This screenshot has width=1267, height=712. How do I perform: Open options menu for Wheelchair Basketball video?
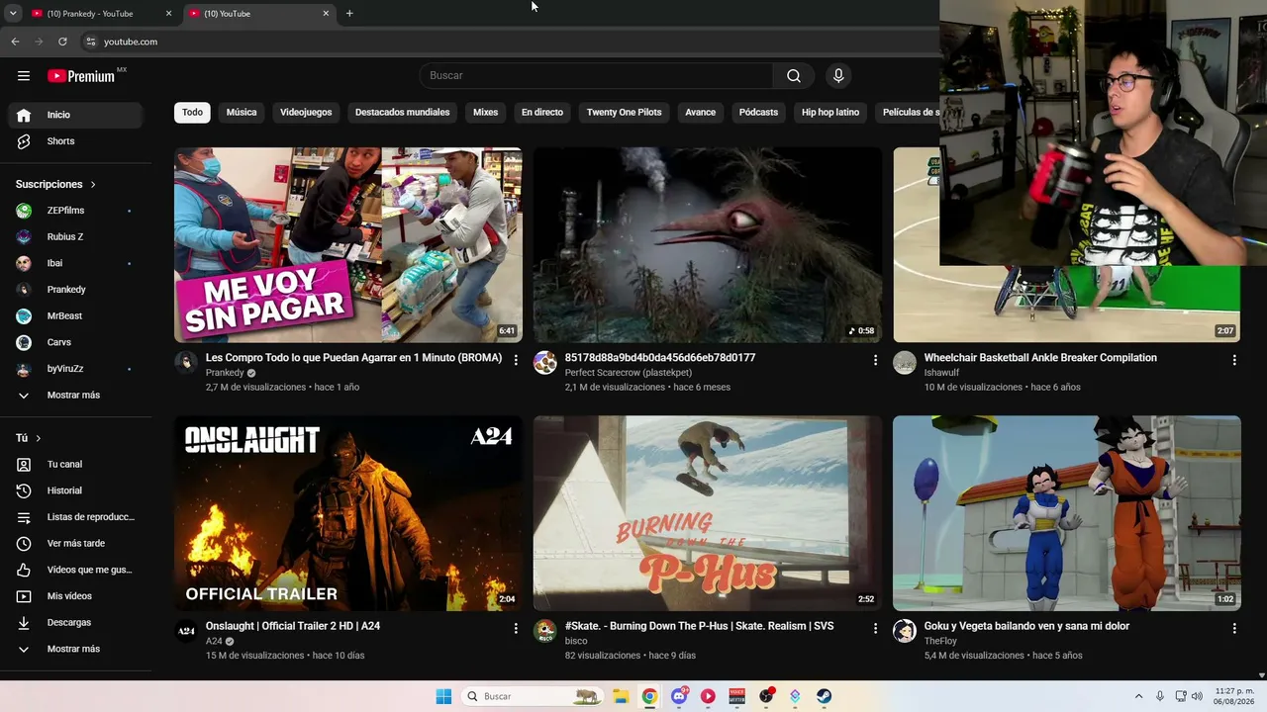[1234, 360]
